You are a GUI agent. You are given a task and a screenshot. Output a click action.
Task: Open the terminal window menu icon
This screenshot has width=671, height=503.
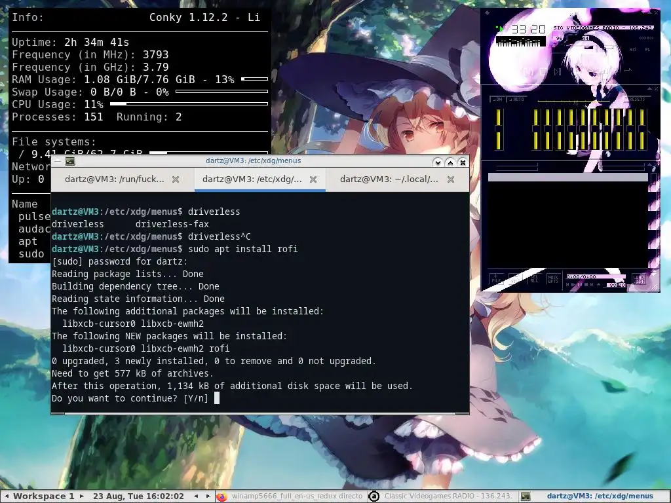click(70, 161)
